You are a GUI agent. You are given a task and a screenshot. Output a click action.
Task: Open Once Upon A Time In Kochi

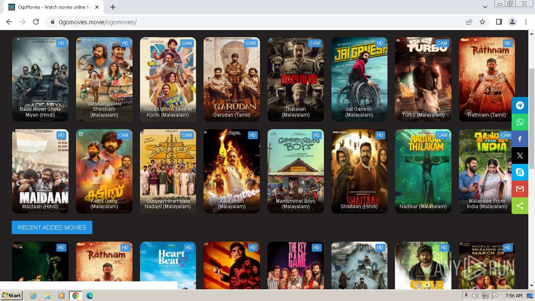[168, 79]
